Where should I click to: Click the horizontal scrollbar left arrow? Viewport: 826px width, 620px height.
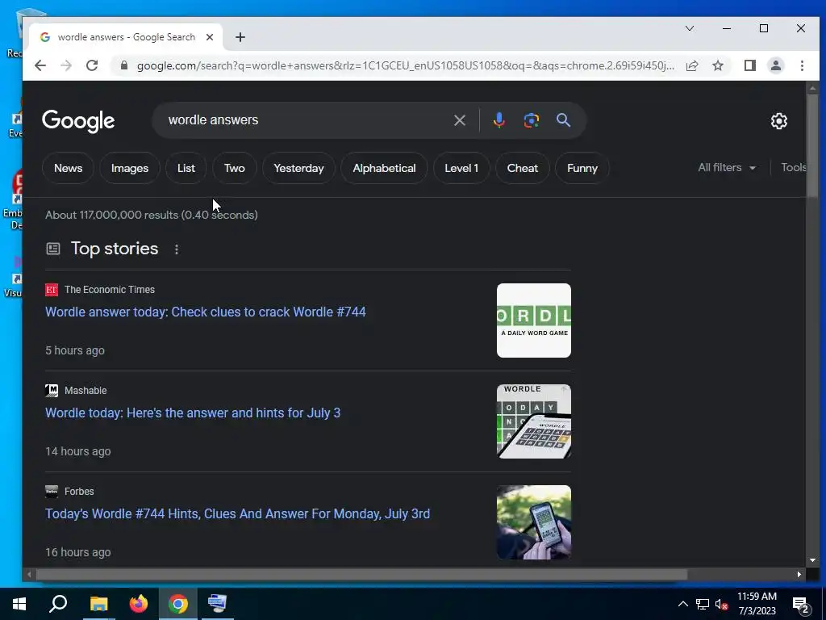coord(29,574)
